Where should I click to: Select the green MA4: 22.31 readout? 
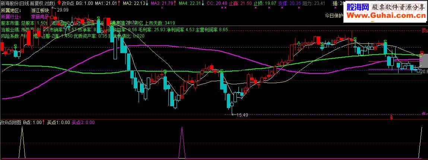[x=190, y=3]
